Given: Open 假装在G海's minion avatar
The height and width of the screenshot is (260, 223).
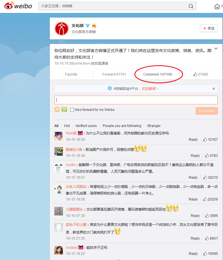Looking at the screenshot, I should pyautogui.click(x=59, y=151).
